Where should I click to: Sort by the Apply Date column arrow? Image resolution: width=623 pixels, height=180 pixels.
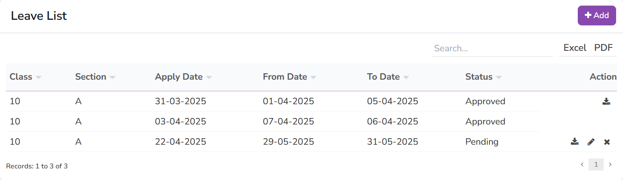coord(209,78)
